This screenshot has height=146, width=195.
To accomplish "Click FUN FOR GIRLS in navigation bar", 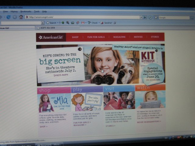I will coord(96,37).
